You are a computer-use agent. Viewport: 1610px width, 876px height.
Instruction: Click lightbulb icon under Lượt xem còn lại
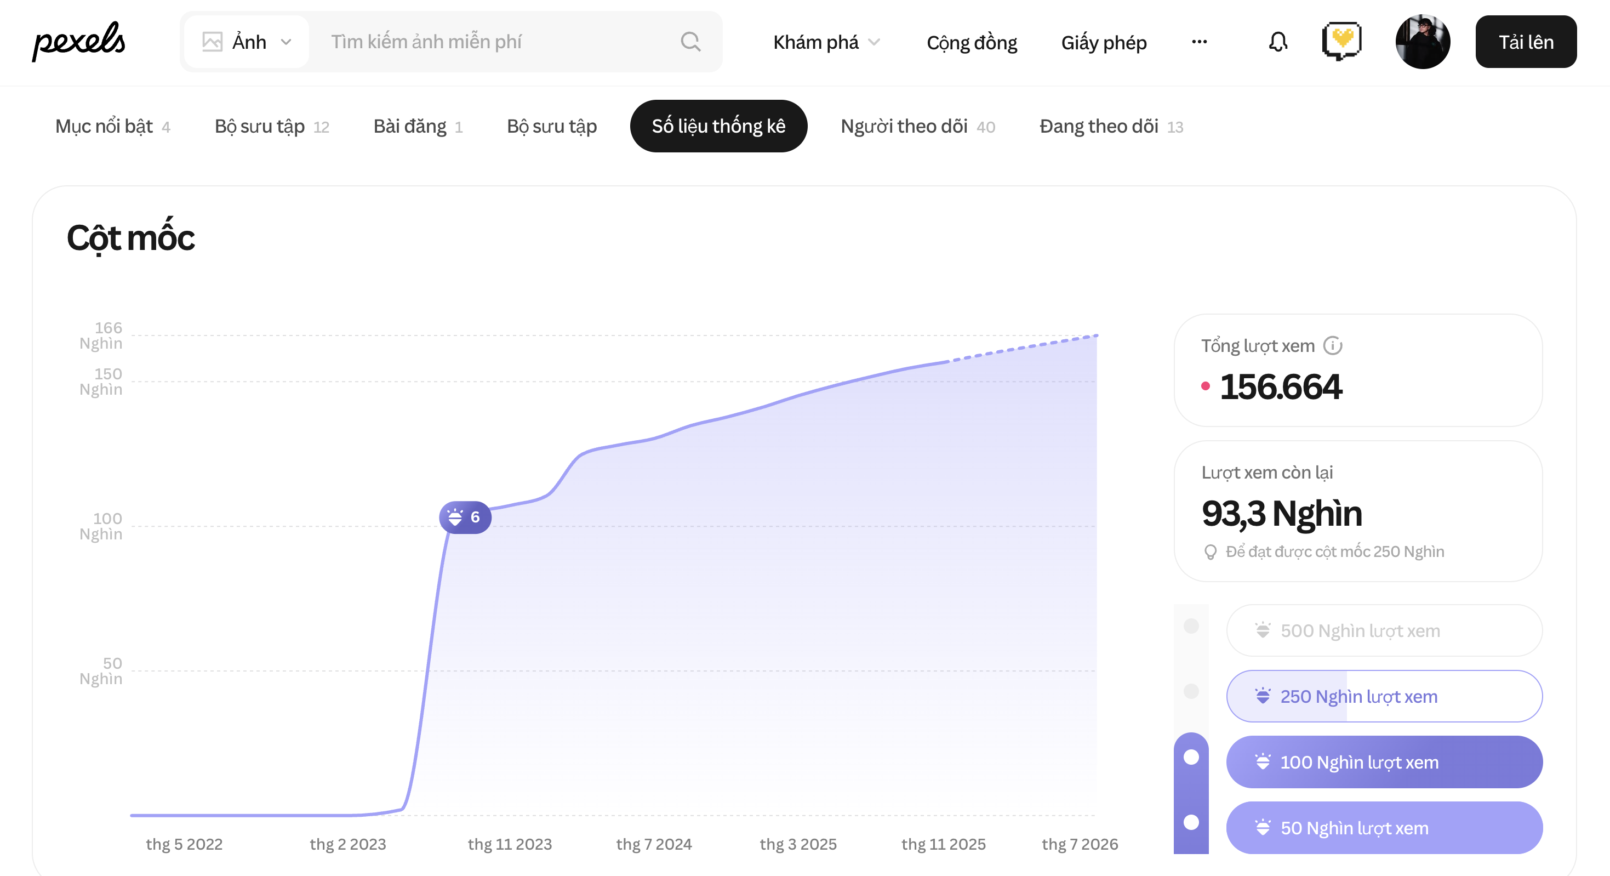1210,552
